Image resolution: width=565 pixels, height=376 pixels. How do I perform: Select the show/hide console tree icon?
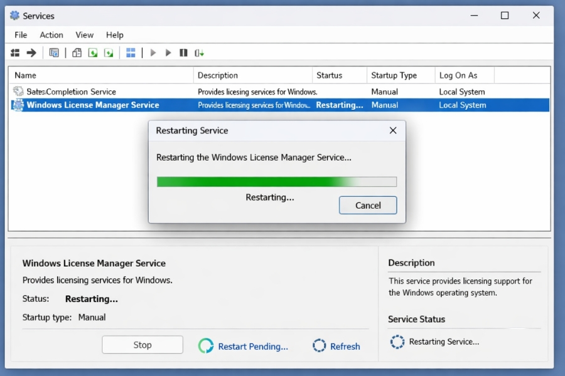[x=14, y=53]
